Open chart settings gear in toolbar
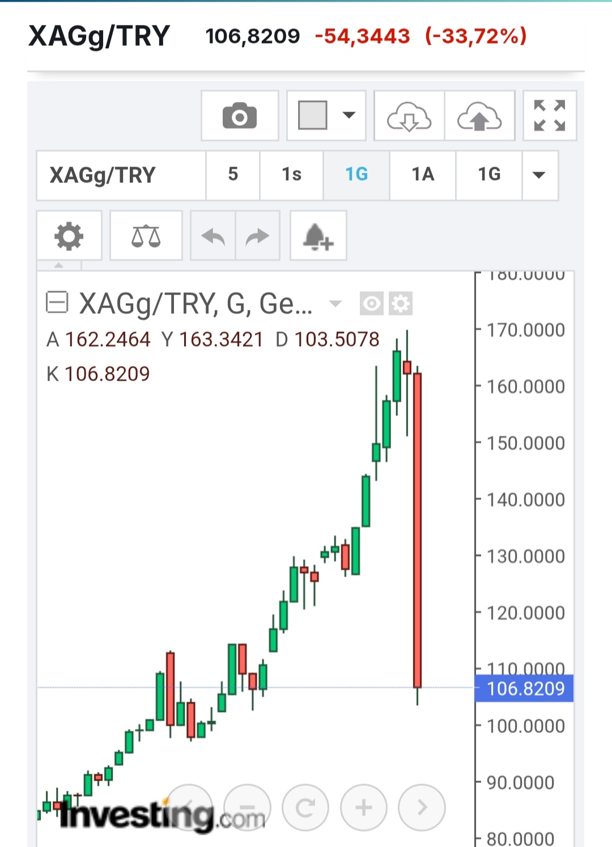The image size is (612, 847). point(69,236)
